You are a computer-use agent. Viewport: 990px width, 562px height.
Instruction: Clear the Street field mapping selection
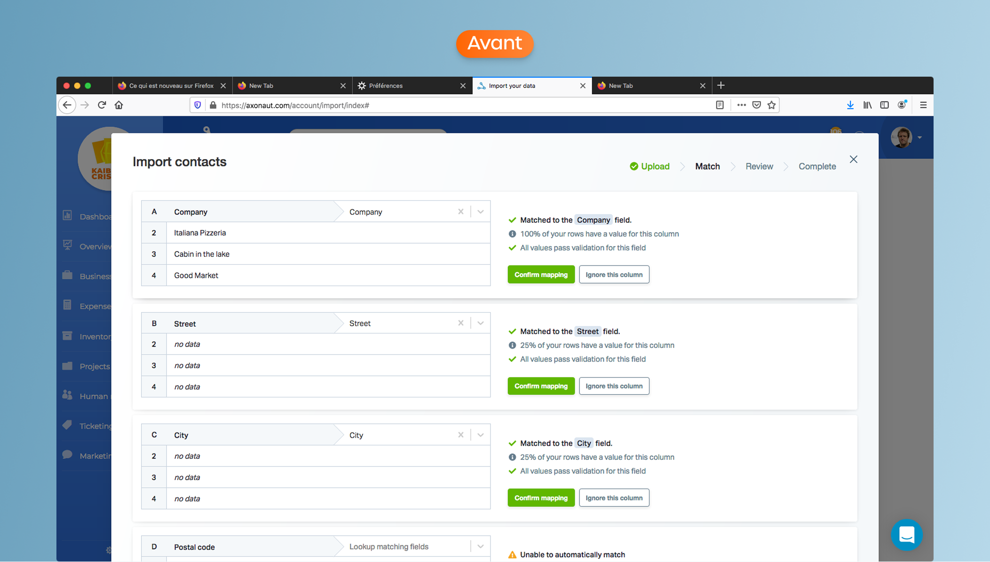pos(460,323)
